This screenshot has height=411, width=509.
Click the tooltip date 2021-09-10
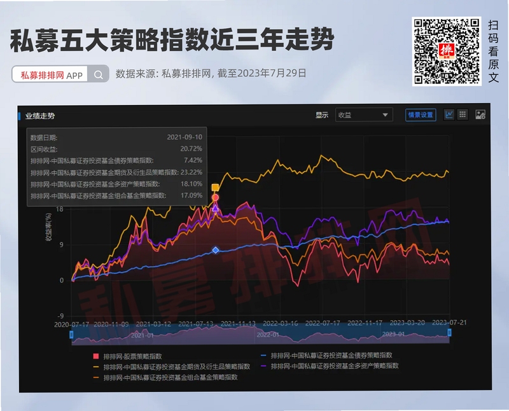(x=185, y=137)
